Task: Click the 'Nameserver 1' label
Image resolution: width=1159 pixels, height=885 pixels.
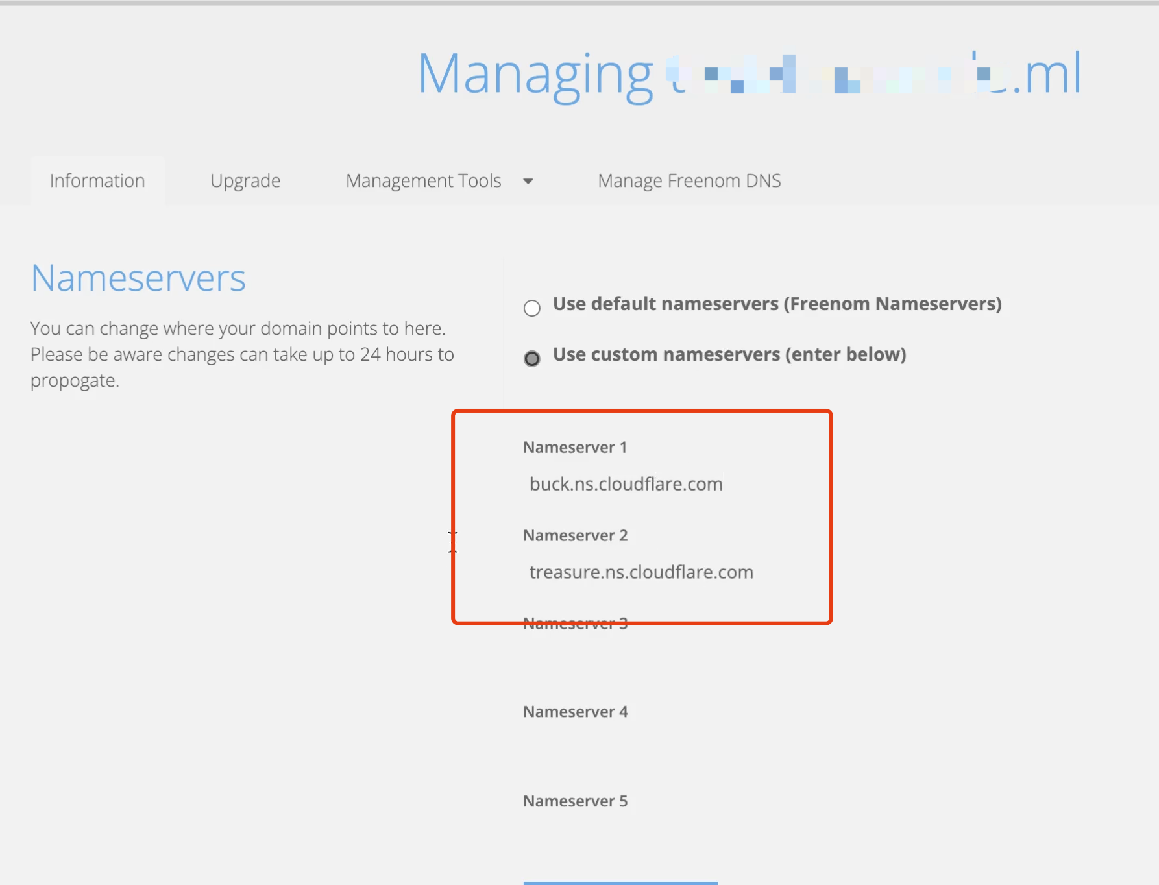Action: point(575,447)
